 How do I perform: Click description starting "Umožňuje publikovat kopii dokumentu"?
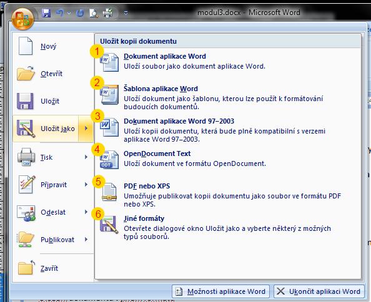coord(232,200)
